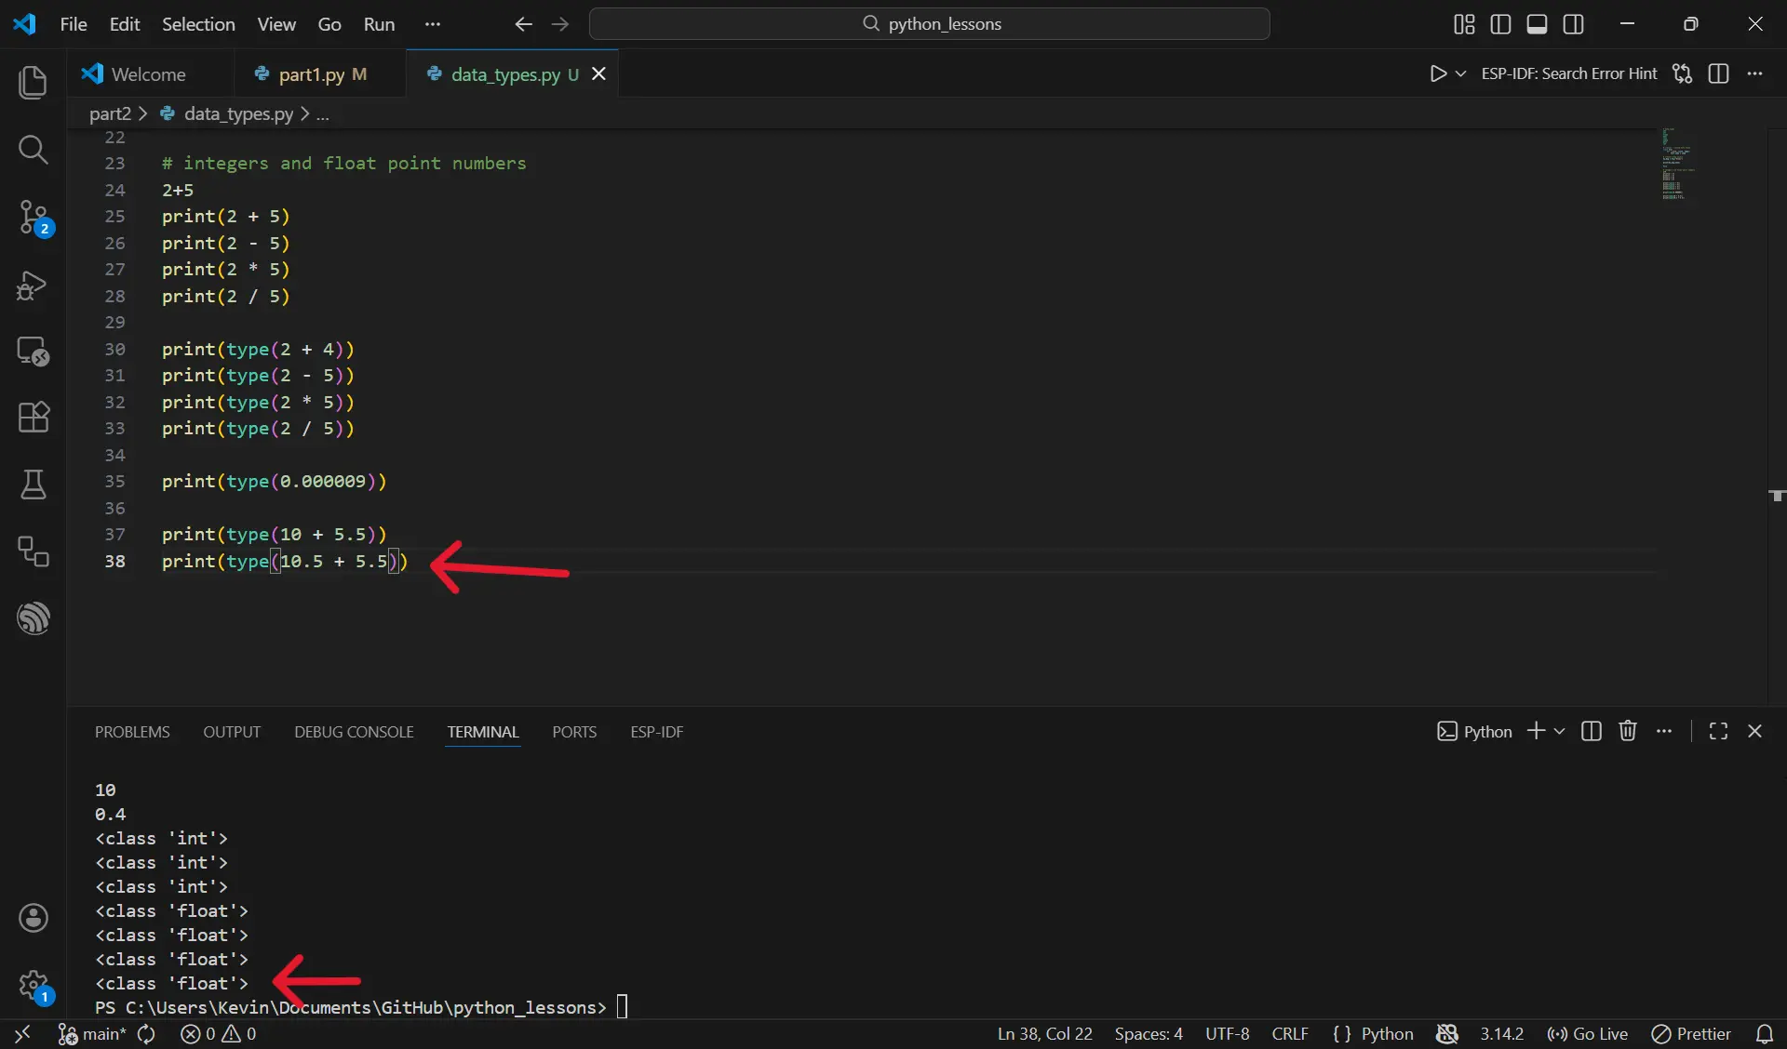The height and width of the screenshot is (1049, 1787).
Task: Expand the overflow menu ellipsis in menu bar
Action: point(433,24)
